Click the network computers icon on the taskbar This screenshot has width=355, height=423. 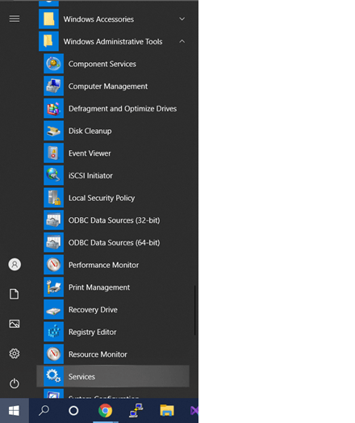pyautogui.click(x=136, y=411)
